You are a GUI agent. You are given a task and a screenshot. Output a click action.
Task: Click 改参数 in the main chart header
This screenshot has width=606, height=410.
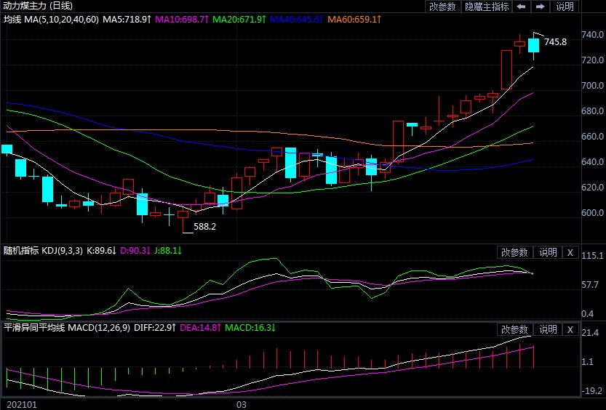[442, 7]
